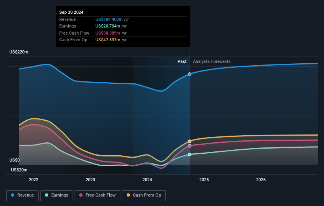The image size is (324, 206).
Task: Click the US$47.837m cash from op value
Action: pyautogui.click(x=108, y=40)
